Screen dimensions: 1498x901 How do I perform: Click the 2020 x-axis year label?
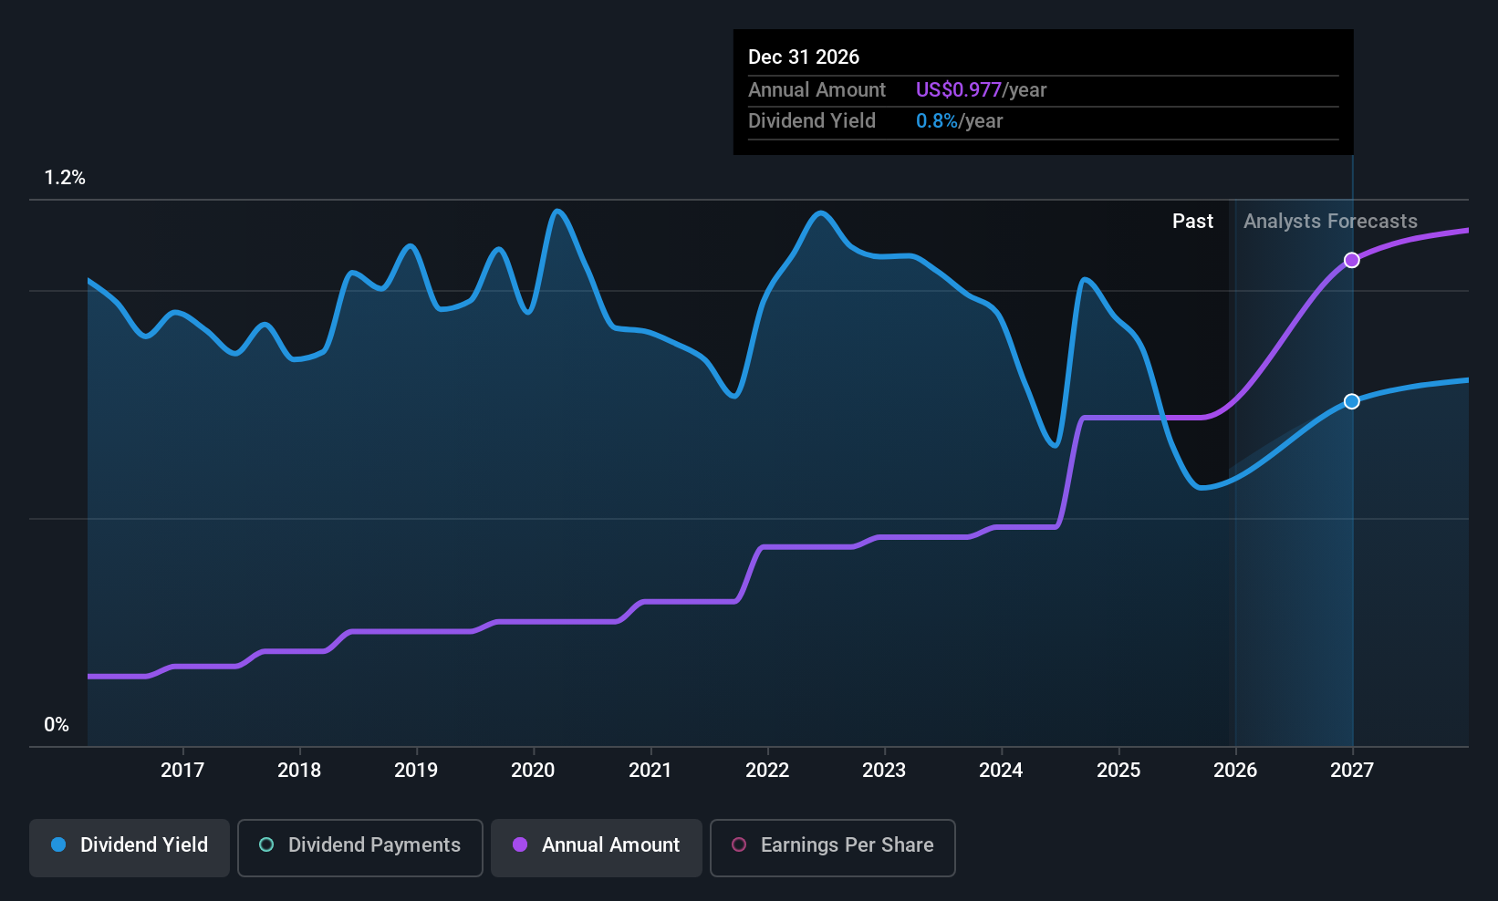pos(533,771)
